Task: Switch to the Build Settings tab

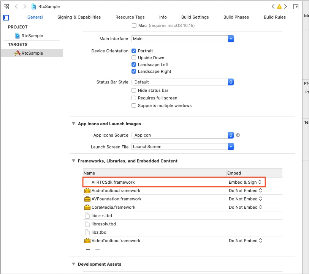Action: 195,17
